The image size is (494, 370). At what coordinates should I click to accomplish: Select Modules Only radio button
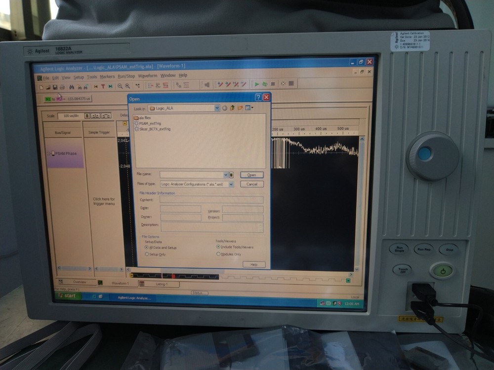[218, 254]
